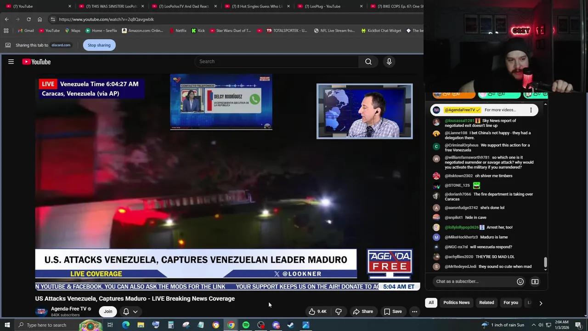
Task: Open the Windows Start menu
Action: pyautogui.click(x=7, y=325)
